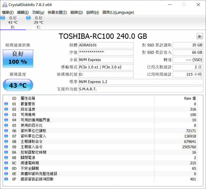Open the 佈景主題(T) menu
206x189 pixels.
[x=57, y=12]
